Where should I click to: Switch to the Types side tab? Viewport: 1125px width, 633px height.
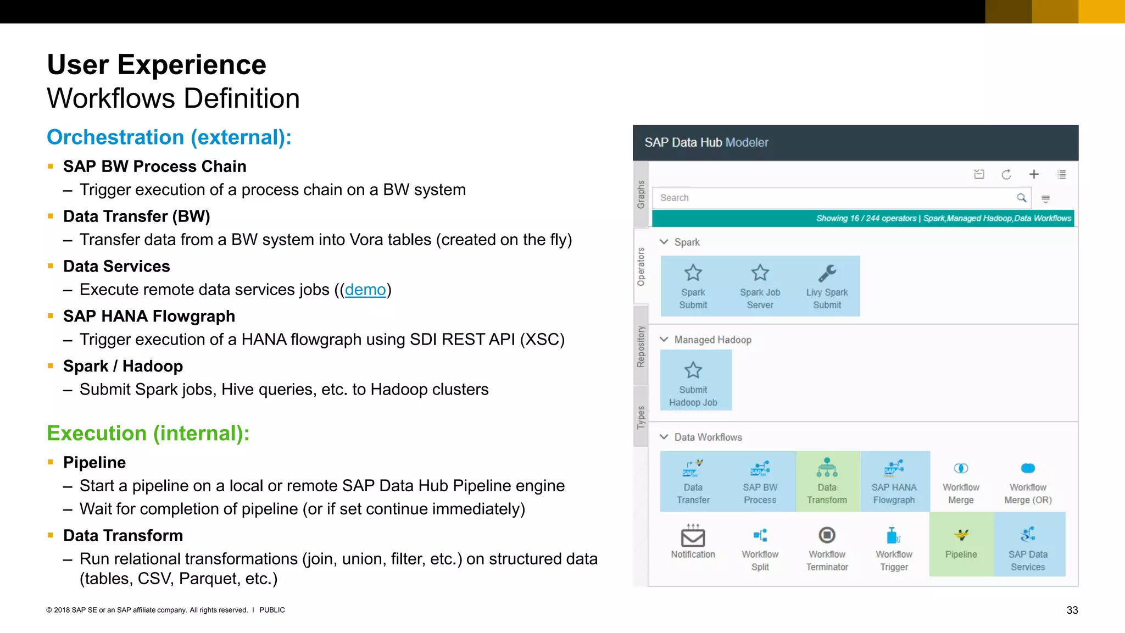click(x=641, y=417)
